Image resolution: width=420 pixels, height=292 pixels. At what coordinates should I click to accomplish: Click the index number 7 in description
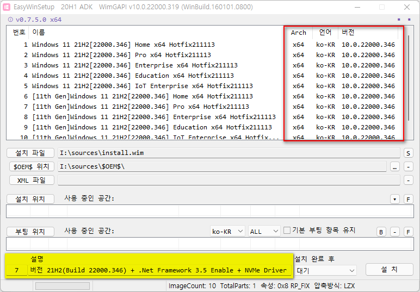(x=17, y=270)
